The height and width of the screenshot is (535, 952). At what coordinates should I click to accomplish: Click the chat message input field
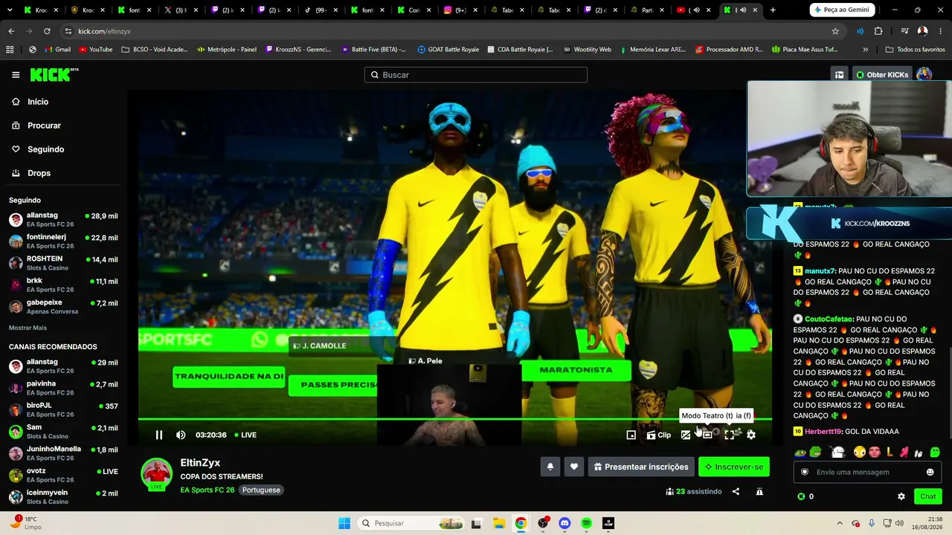click(x=867, y=472)
